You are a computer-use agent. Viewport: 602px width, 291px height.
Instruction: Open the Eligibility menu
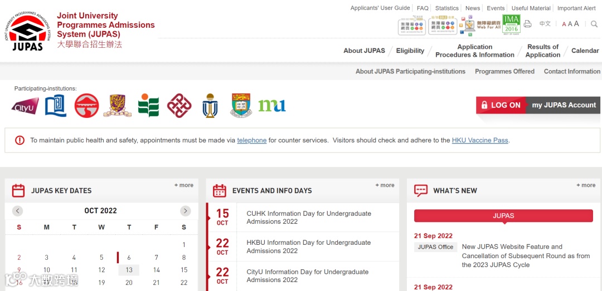click(410, 51)
